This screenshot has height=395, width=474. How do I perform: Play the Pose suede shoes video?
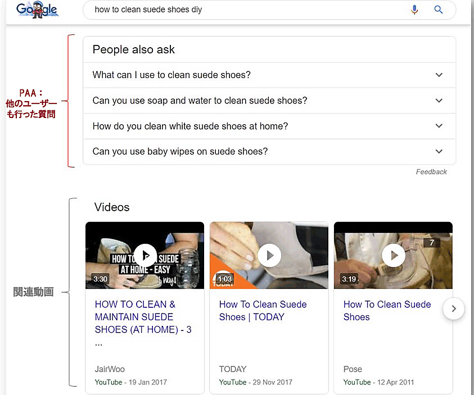394,255
